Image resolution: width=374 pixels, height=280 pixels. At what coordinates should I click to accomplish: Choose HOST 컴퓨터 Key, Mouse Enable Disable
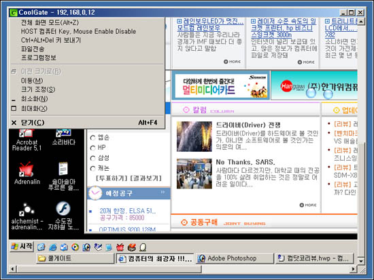pyautogui.click(x=87, y=31)
